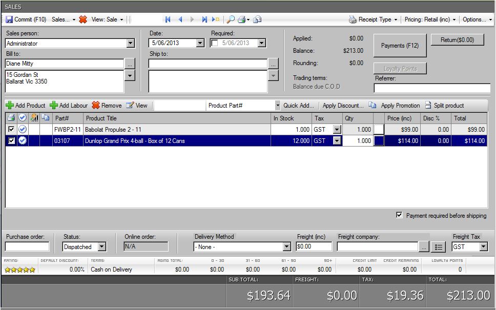The width and height of the screenshot is (496, 310).
Task: Toggle print checkbox for Dunlop Grand Prix row
Action: 11,141
